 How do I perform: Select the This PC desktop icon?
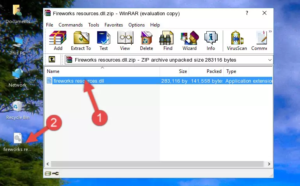tap(18, 46)
